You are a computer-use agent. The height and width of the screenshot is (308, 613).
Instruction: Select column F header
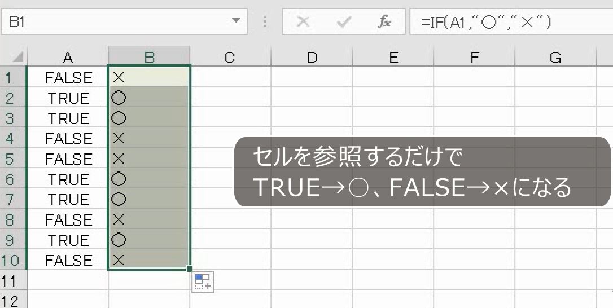coord(474,57)
